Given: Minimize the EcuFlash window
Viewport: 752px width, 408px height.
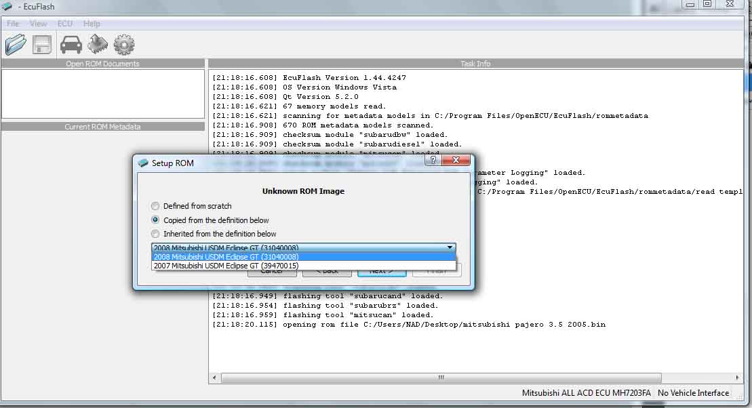Looking at the screenshot, I should (x=690, y=4).
